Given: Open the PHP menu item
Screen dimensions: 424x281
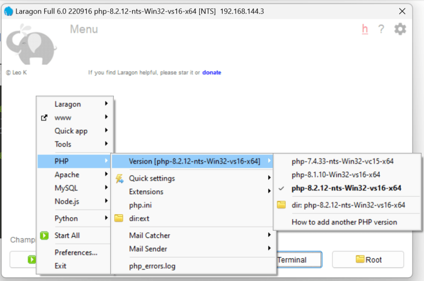Looking at the screenshot, I should (74, 161).
